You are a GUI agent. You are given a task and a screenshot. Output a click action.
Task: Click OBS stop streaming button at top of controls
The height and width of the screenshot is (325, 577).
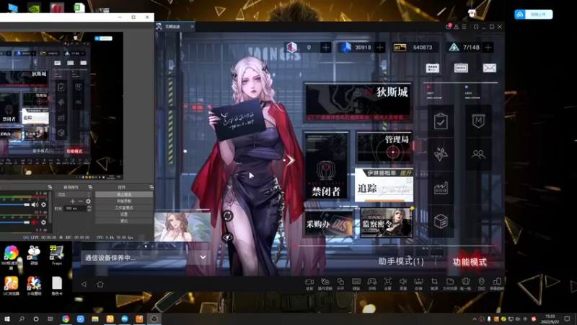[124, 194]
